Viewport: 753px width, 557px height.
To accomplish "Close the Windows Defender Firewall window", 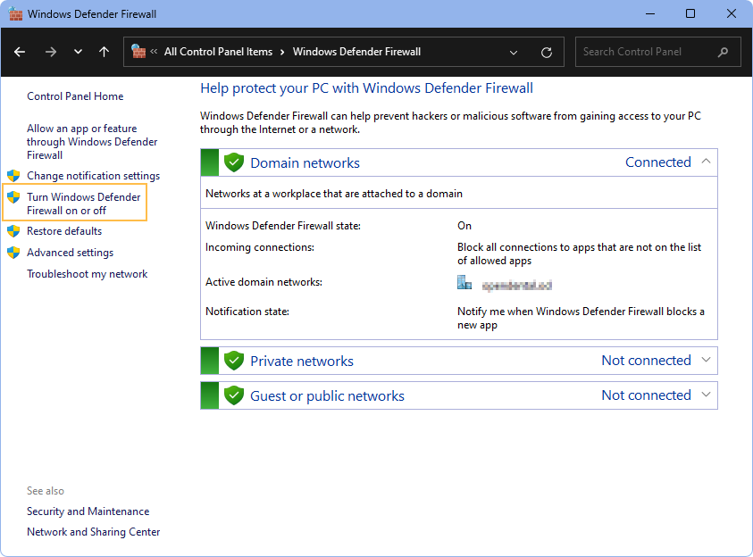I will 732,14.
